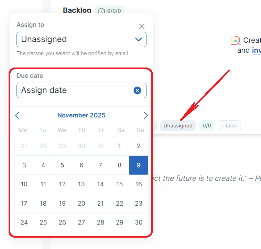
Task: Pick November 20 as due date
Action: [x=81, y=203]
